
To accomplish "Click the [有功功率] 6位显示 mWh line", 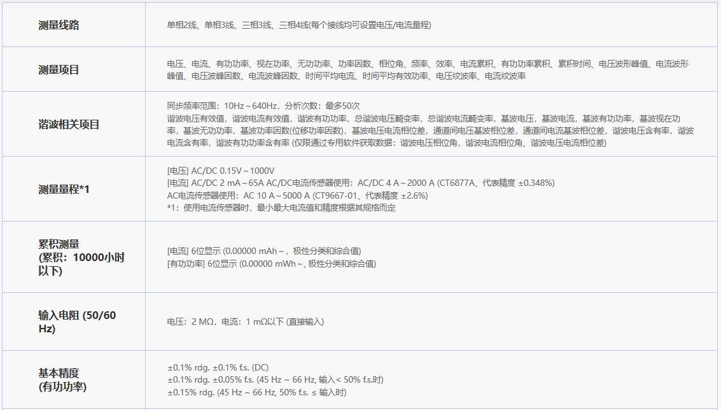I will coord(271,264).
